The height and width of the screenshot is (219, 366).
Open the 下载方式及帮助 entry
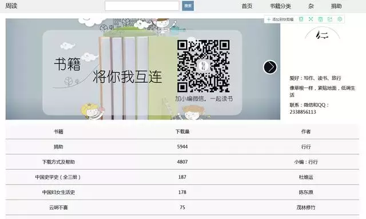(x=58, y=162)
